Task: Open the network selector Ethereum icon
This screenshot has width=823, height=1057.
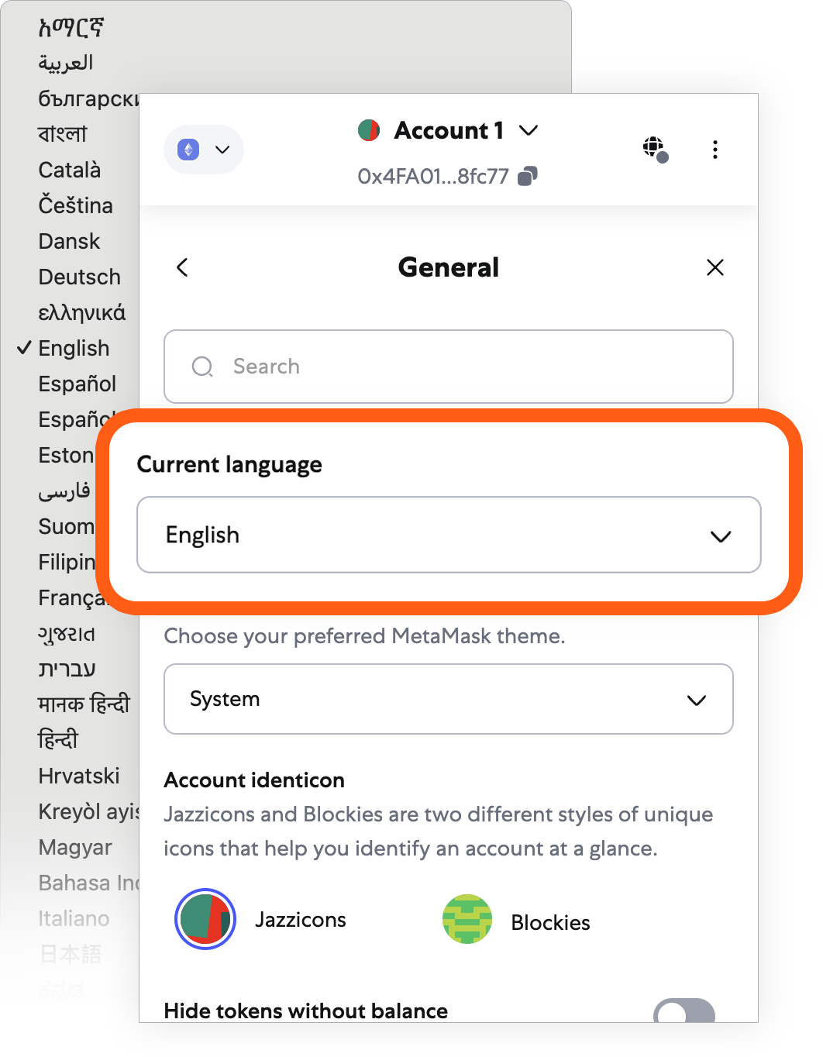Action: [x=189, y=150]
